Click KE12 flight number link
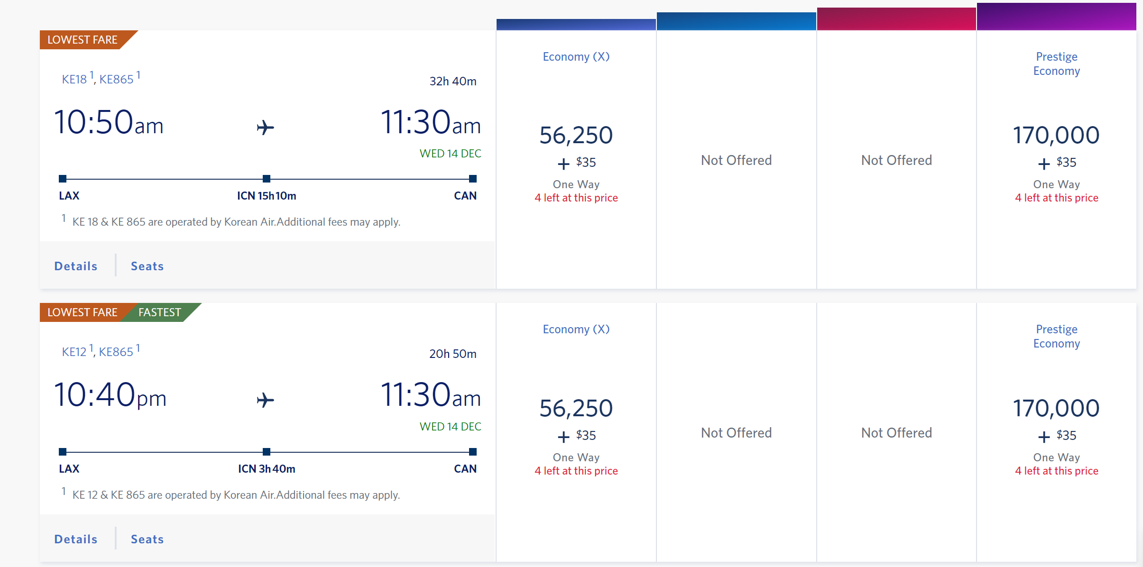 coord(74,352)
